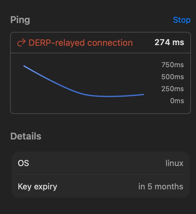
Task: Click the 274 ms latency value
Action: pyautogui.click(x=169, y=43)
